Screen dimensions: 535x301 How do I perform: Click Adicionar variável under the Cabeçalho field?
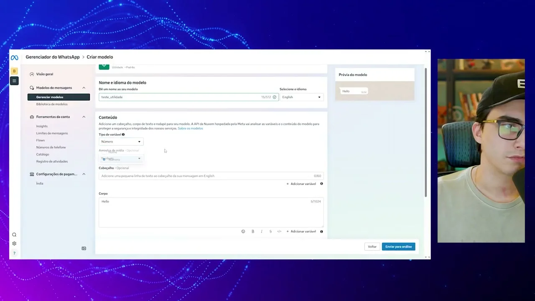[x=301, y=184]
